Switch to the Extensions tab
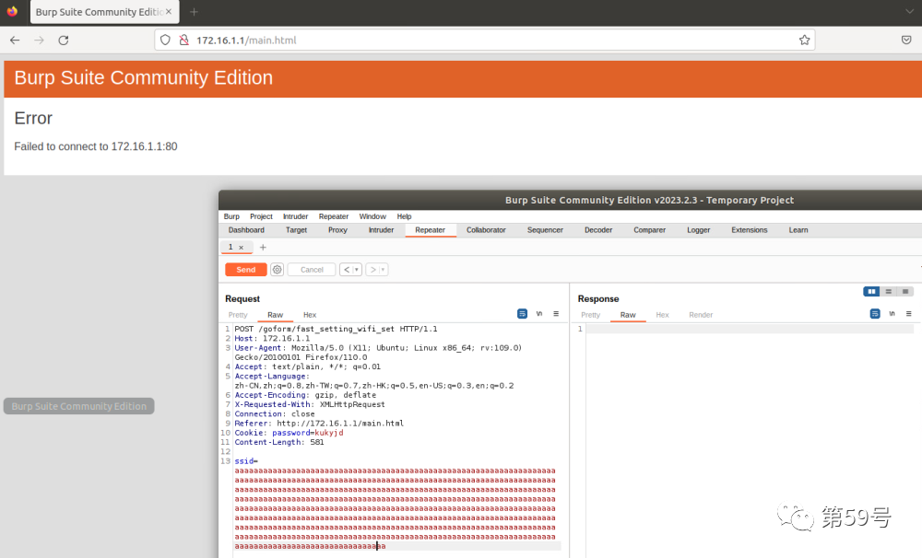Image resolution: width=922 pixels, height=558 pixels. tap(749, 230)
